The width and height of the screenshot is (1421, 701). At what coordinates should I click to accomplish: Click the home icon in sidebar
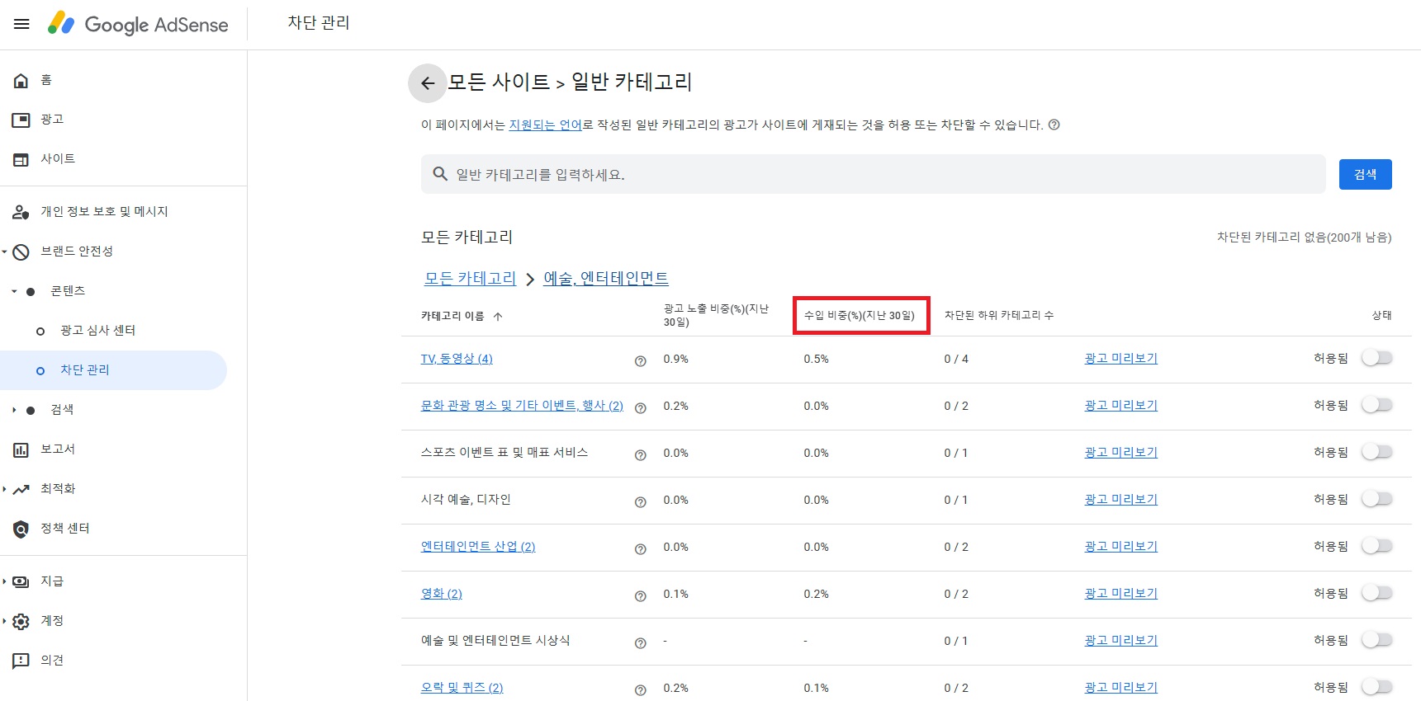coord(21,80)
